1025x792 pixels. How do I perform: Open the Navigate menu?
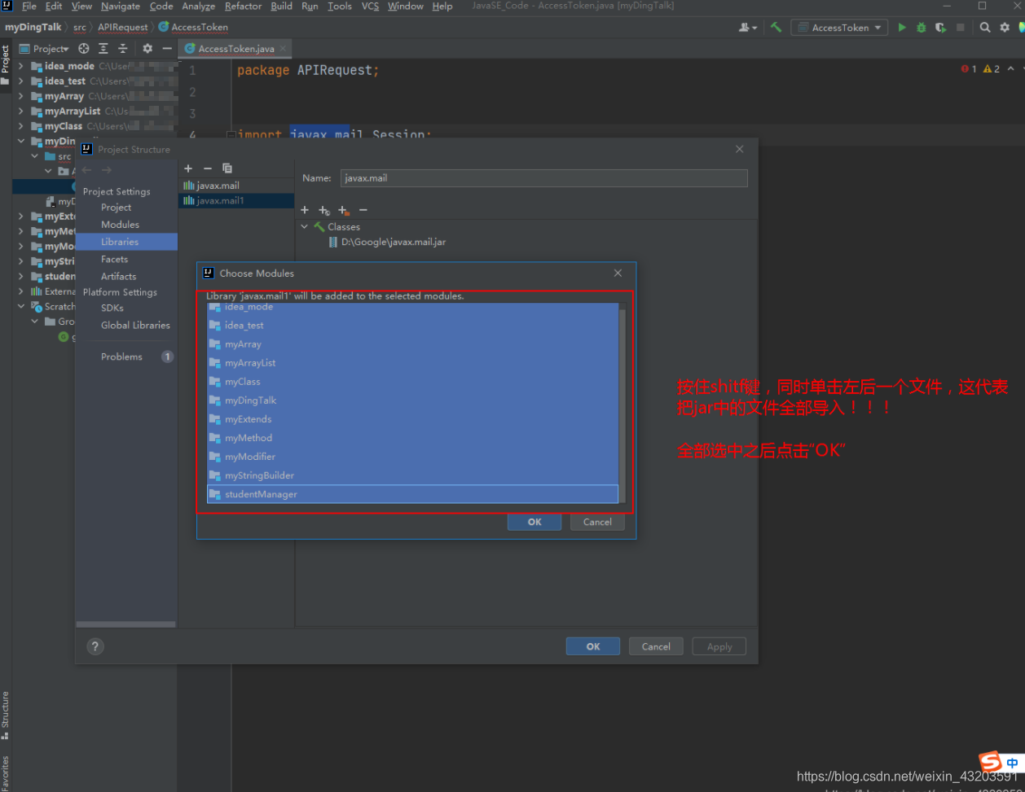[x=121, y=7]
